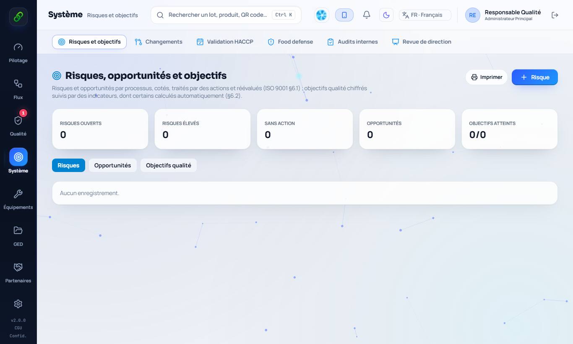
Task: Open the Revue de direction tab
Action: (422, 42)
